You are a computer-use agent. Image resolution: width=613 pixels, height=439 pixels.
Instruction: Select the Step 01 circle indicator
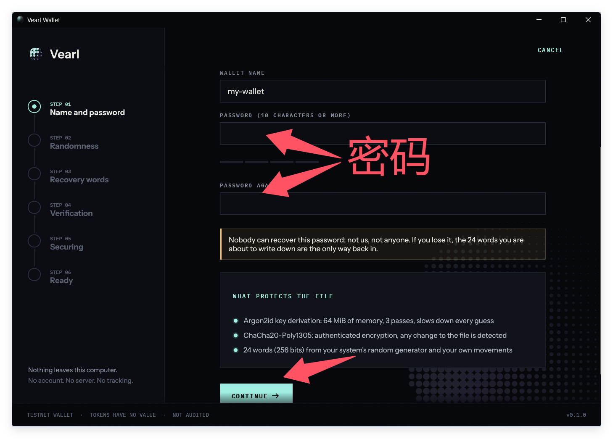click(x=34, y=107)
